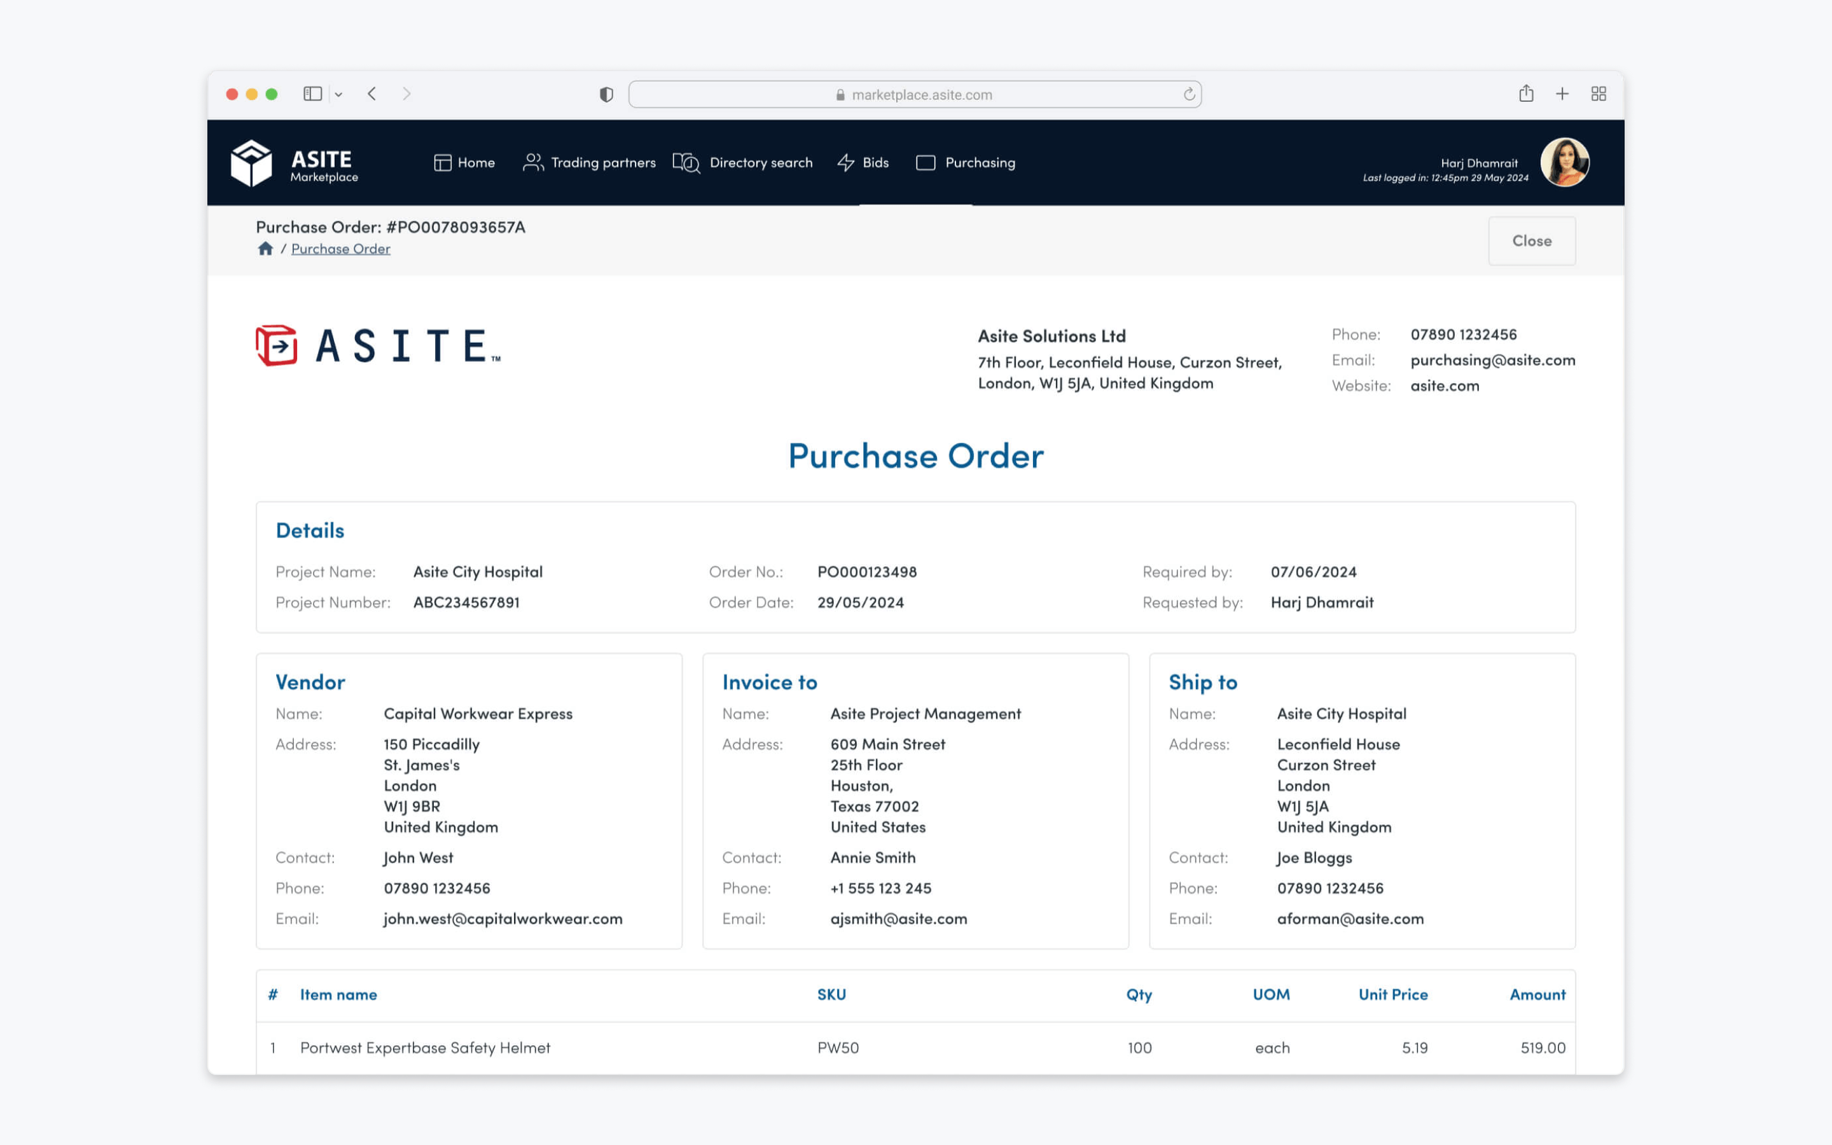The width and height of the screenshot is (1832, 1145).
Task: Click the project number ABC234567891
Action: pos(466,603)
